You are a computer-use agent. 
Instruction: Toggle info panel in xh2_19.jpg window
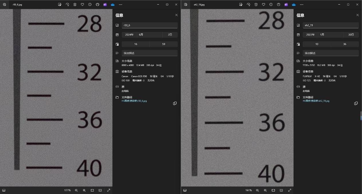tap(271, 5)
